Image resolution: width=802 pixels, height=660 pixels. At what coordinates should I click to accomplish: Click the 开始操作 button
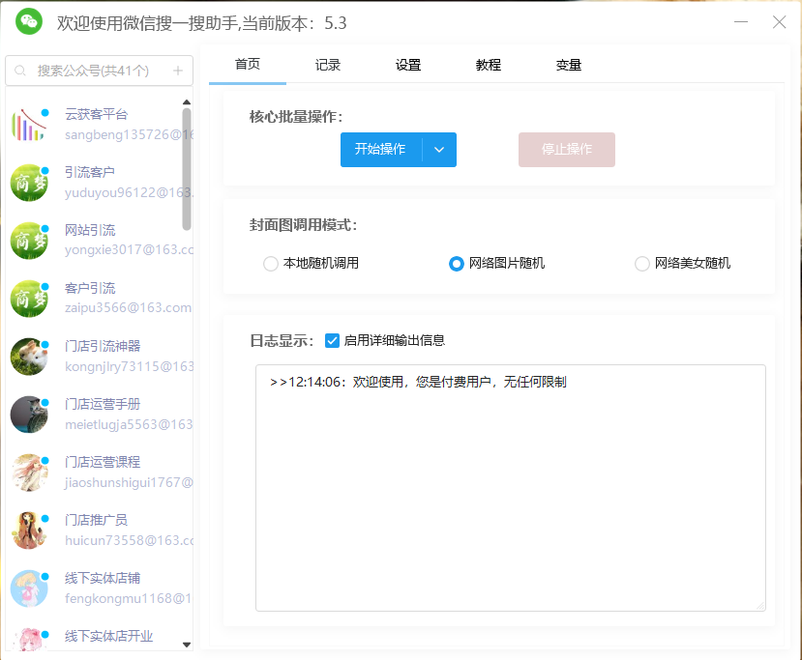point(381,150)
